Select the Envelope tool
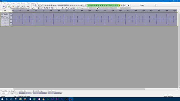 click(x=36, y=5)
